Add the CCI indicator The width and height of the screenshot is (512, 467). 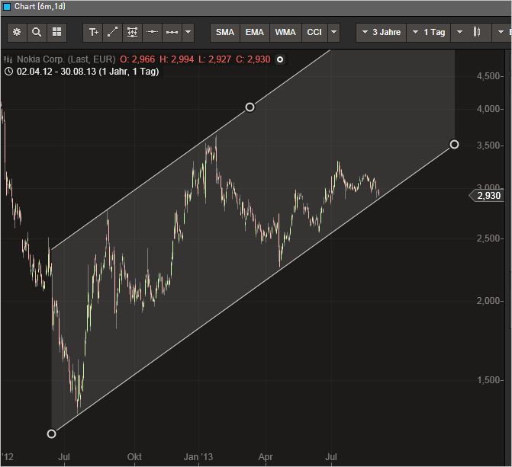pos(314,32)
